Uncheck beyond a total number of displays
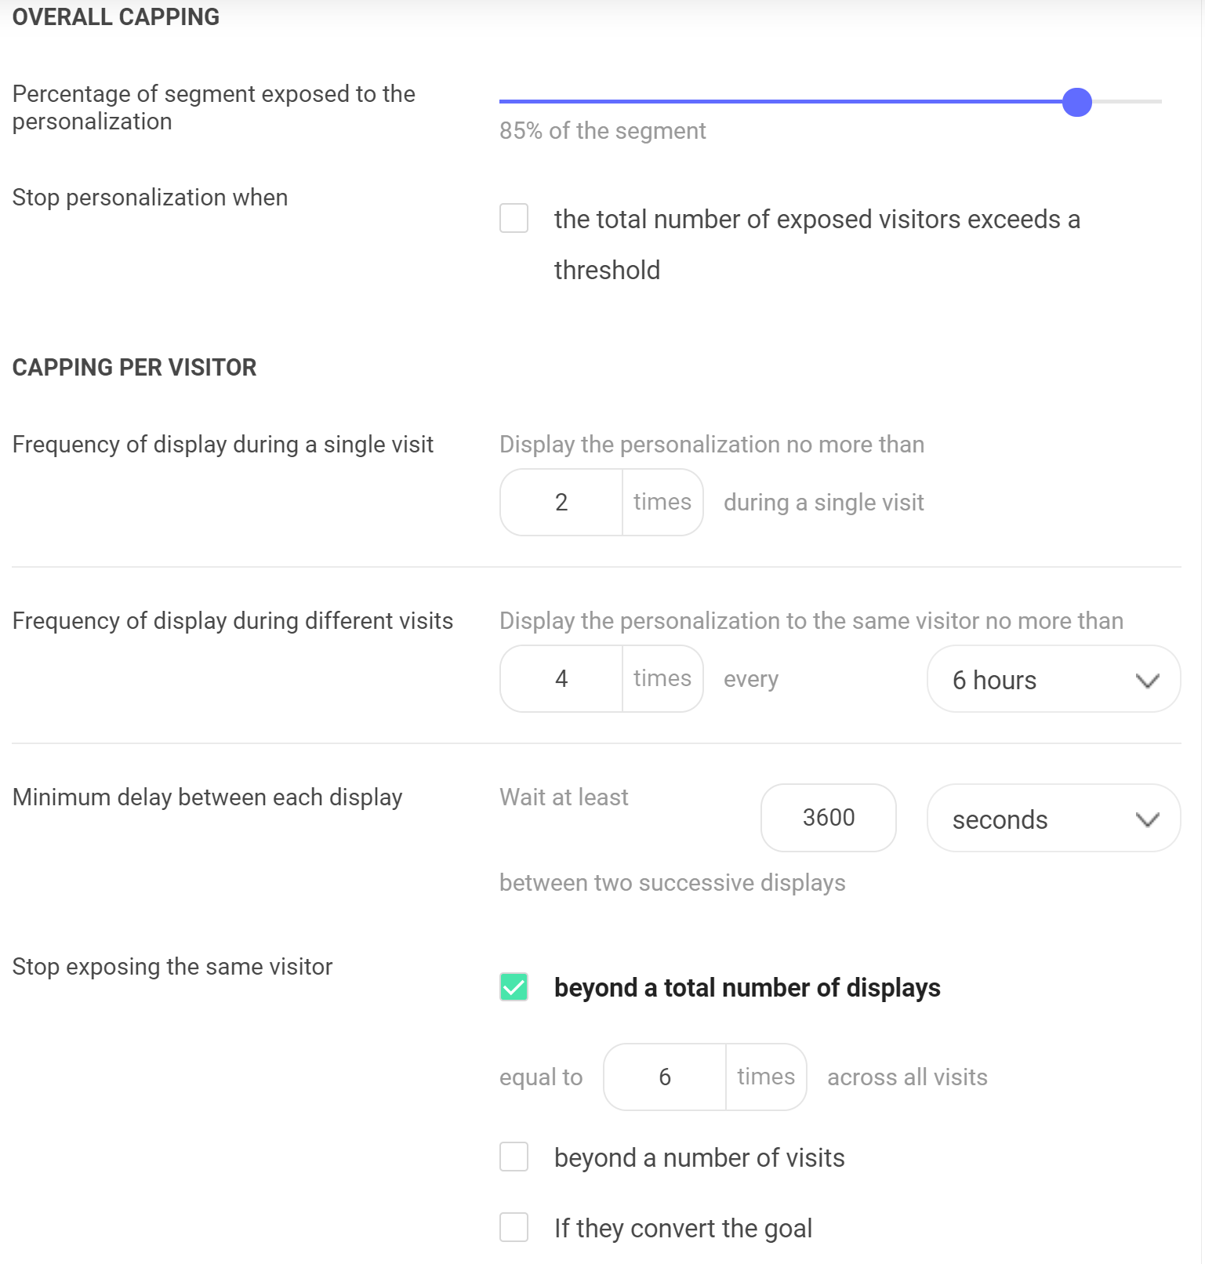Image resolution: width=1205 pixels, height=1264 pixels. coord(514,986)
